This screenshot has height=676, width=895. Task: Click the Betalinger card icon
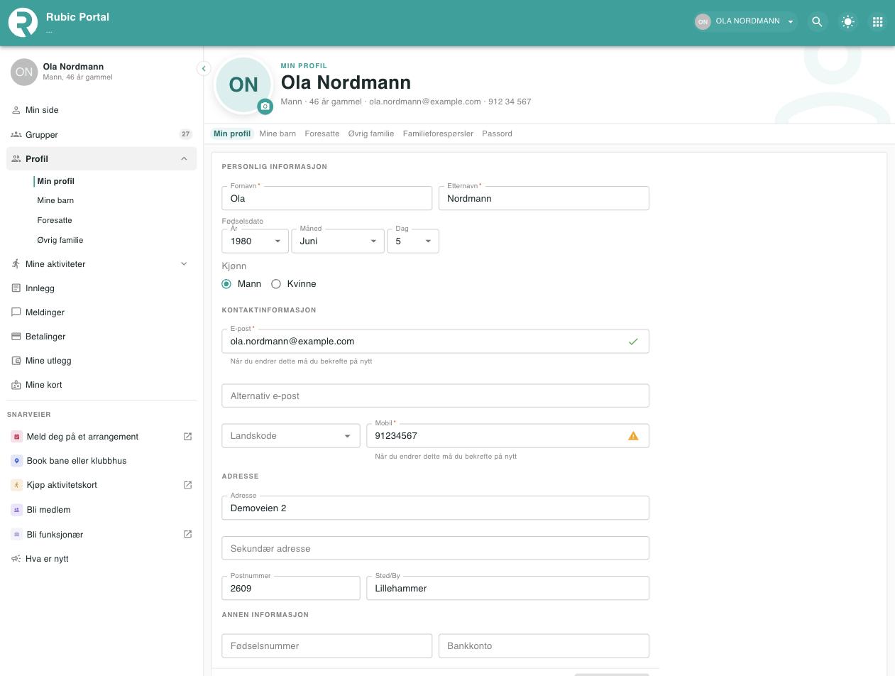(16, 337)
